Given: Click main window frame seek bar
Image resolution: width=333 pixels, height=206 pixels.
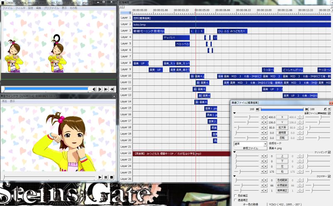Looking at the screenshot, I should pos(46,89).
